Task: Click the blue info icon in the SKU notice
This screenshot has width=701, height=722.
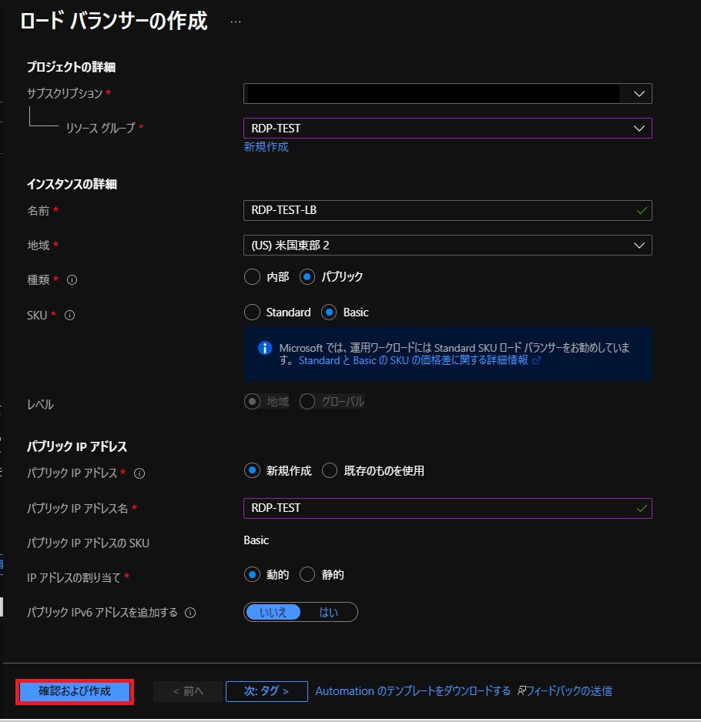Action: [x=264, y=348]
